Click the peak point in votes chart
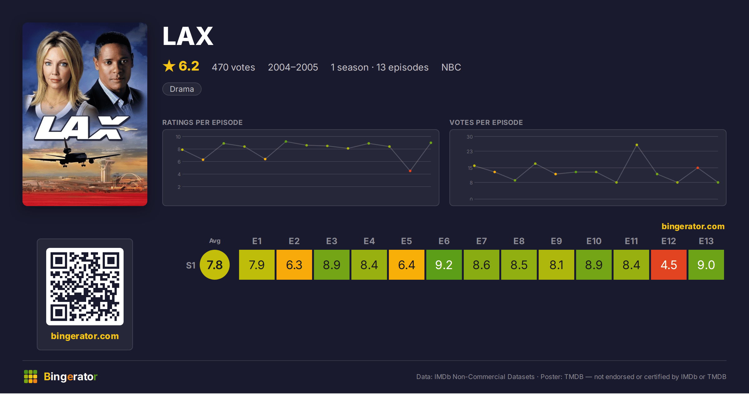This screenshot has width=749, height=394. point(637,145)
